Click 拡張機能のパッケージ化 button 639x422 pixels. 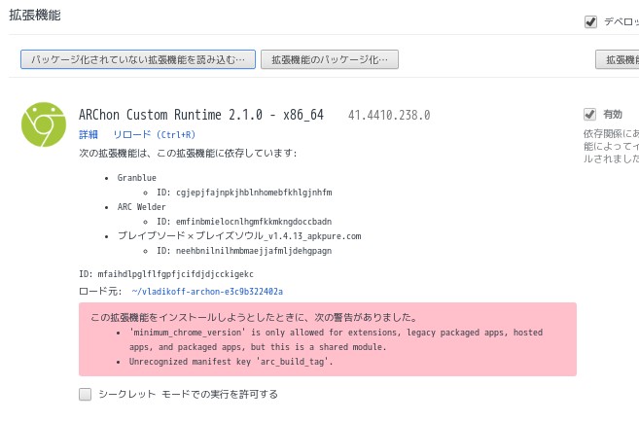click(x=330, y=59)
